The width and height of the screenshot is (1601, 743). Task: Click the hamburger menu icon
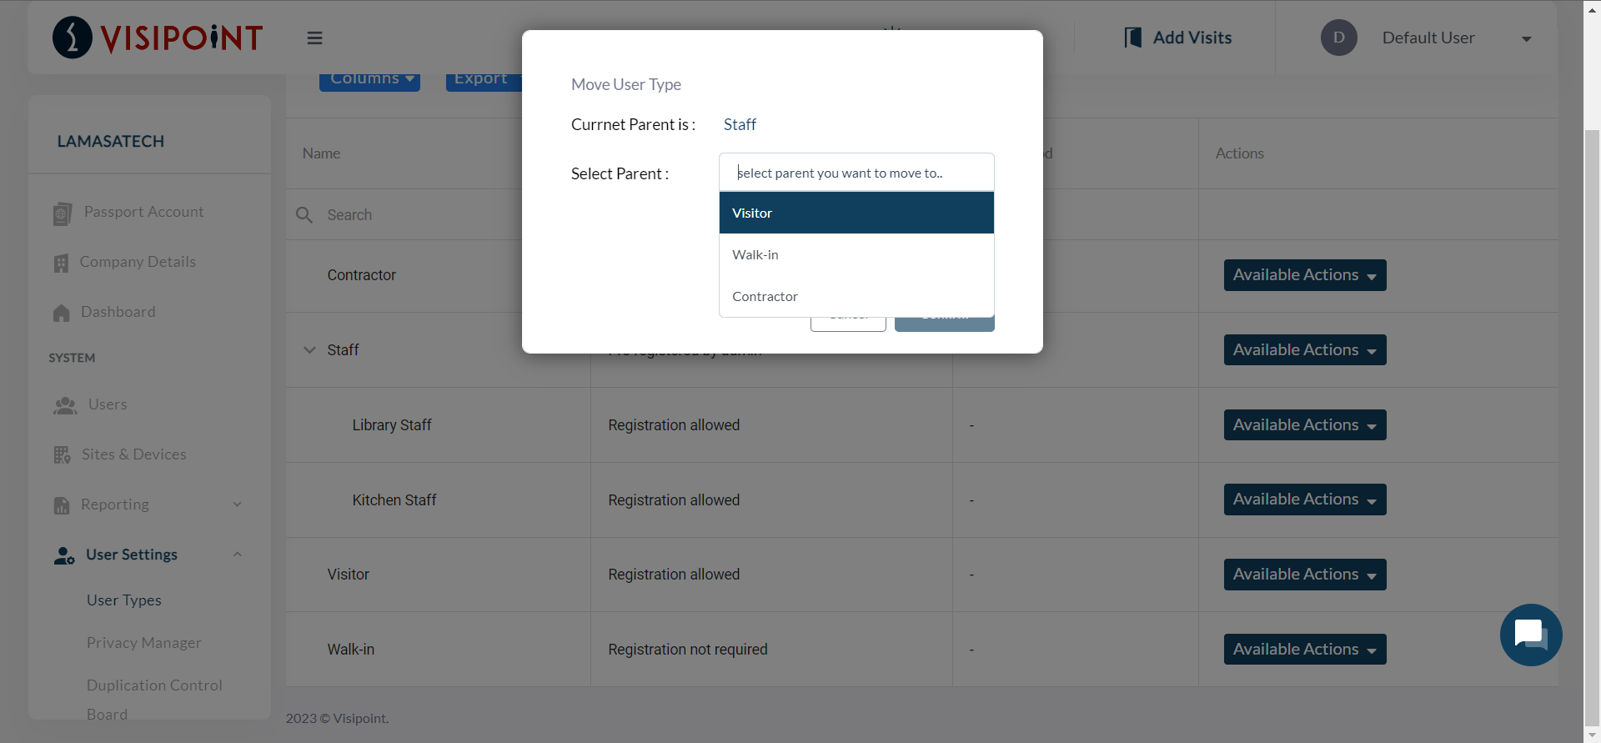click(314, 38)
